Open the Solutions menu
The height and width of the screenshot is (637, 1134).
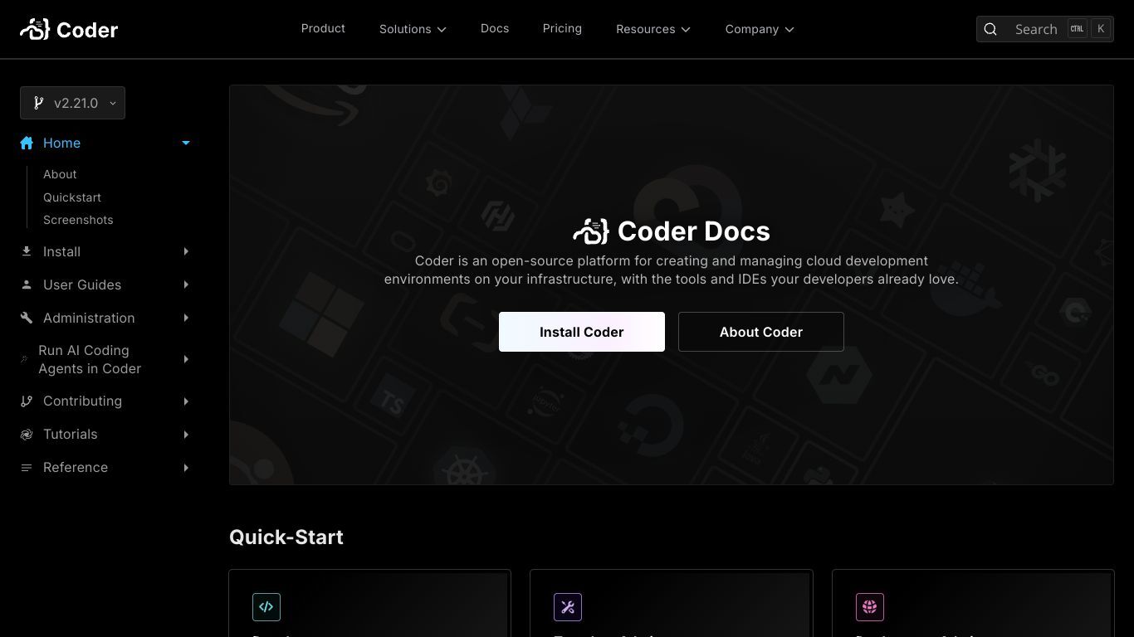pos(413,29)
